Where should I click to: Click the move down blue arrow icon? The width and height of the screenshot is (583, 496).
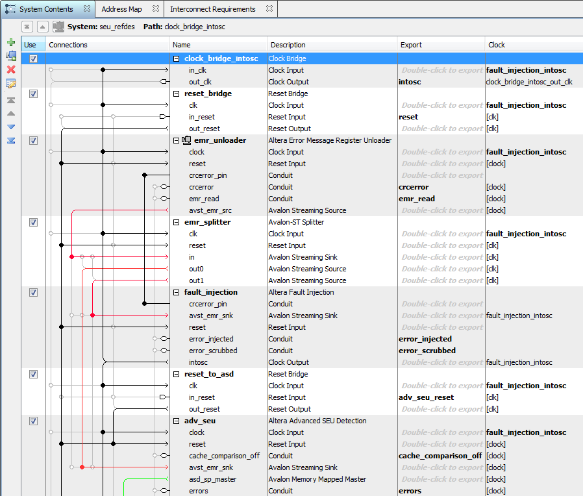10,127
